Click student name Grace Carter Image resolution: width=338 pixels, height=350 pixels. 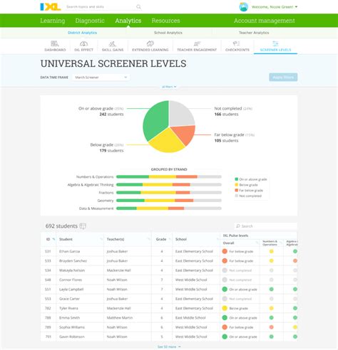(x=69, y=299)
